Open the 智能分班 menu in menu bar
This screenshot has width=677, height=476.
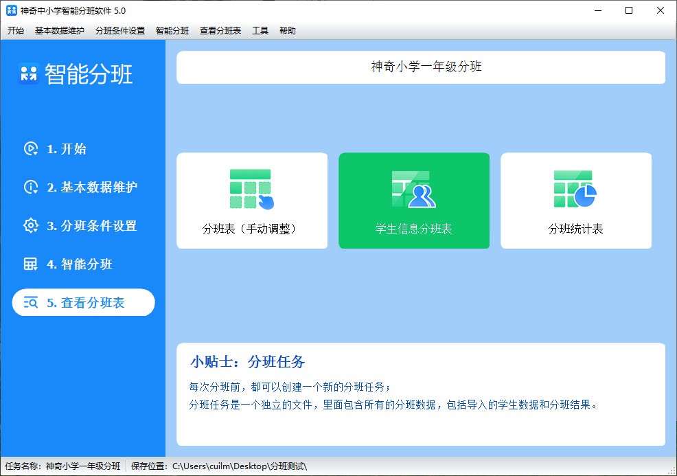[x=172, y=31]
